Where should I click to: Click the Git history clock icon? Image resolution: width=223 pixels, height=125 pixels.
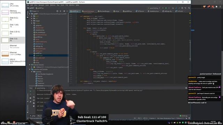(182, 8)
